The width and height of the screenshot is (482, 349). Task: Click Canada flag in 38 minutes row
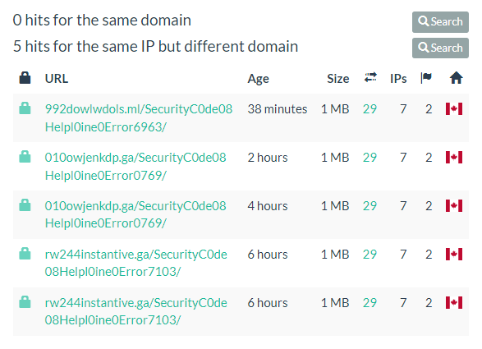[x=454, y=109]
